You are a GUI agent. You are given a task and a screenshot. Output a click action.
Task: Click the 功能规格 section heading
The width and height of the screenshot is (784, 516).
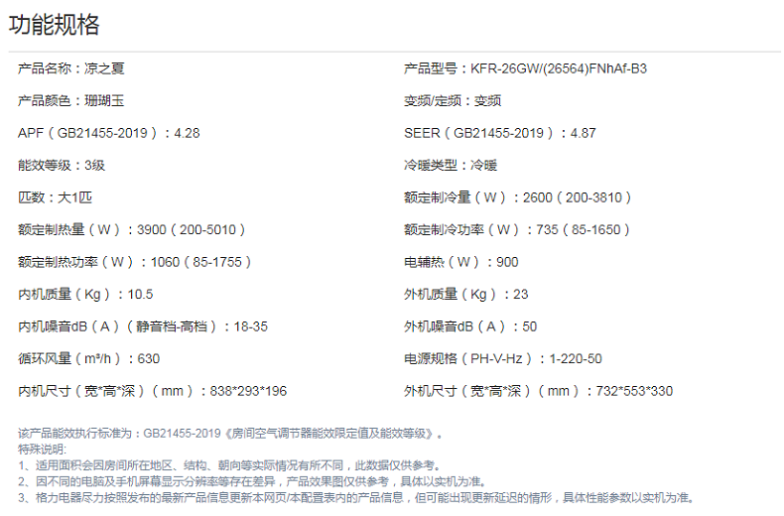(55, 26)
